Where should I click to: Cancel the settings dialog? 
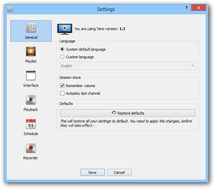119,172
